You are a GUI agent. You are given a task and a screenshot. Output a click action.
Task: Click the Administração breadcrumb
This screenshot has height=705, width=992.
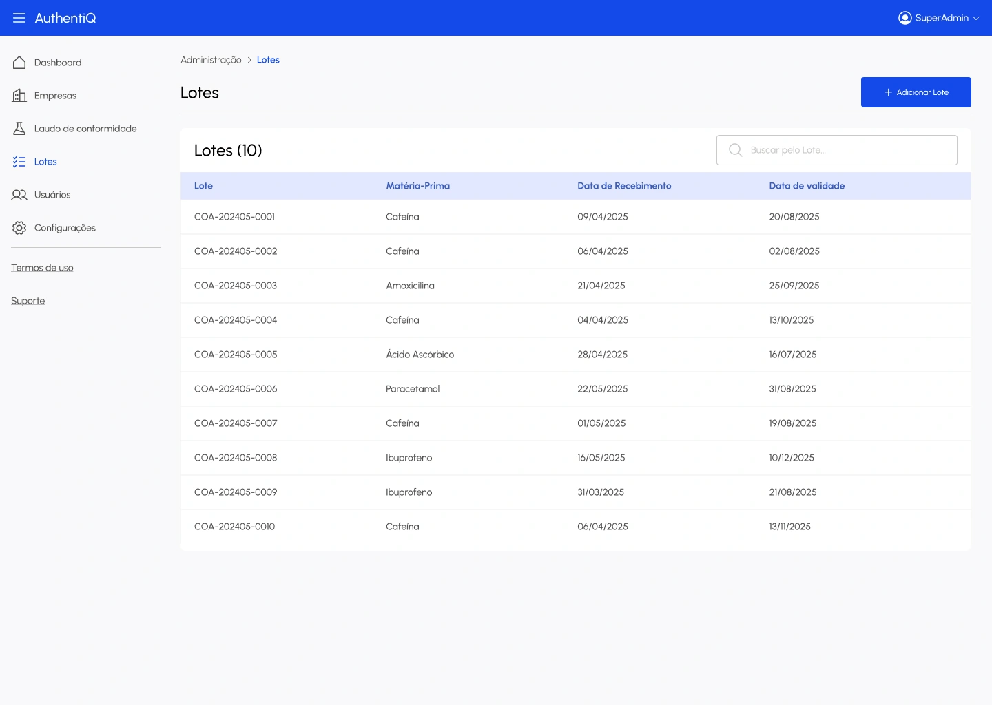[x=211, y=60]
